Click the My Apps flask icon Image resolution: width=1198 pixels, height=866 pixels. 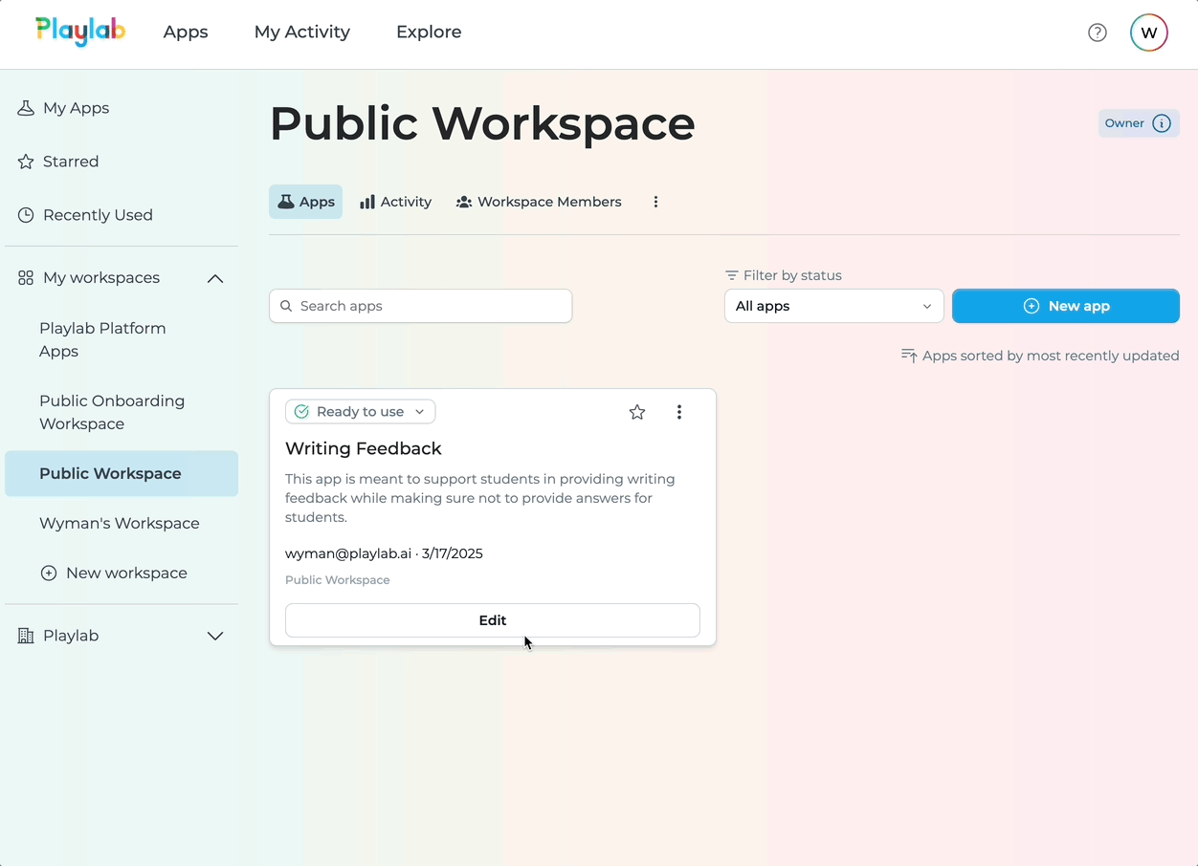tap(26, 108)
